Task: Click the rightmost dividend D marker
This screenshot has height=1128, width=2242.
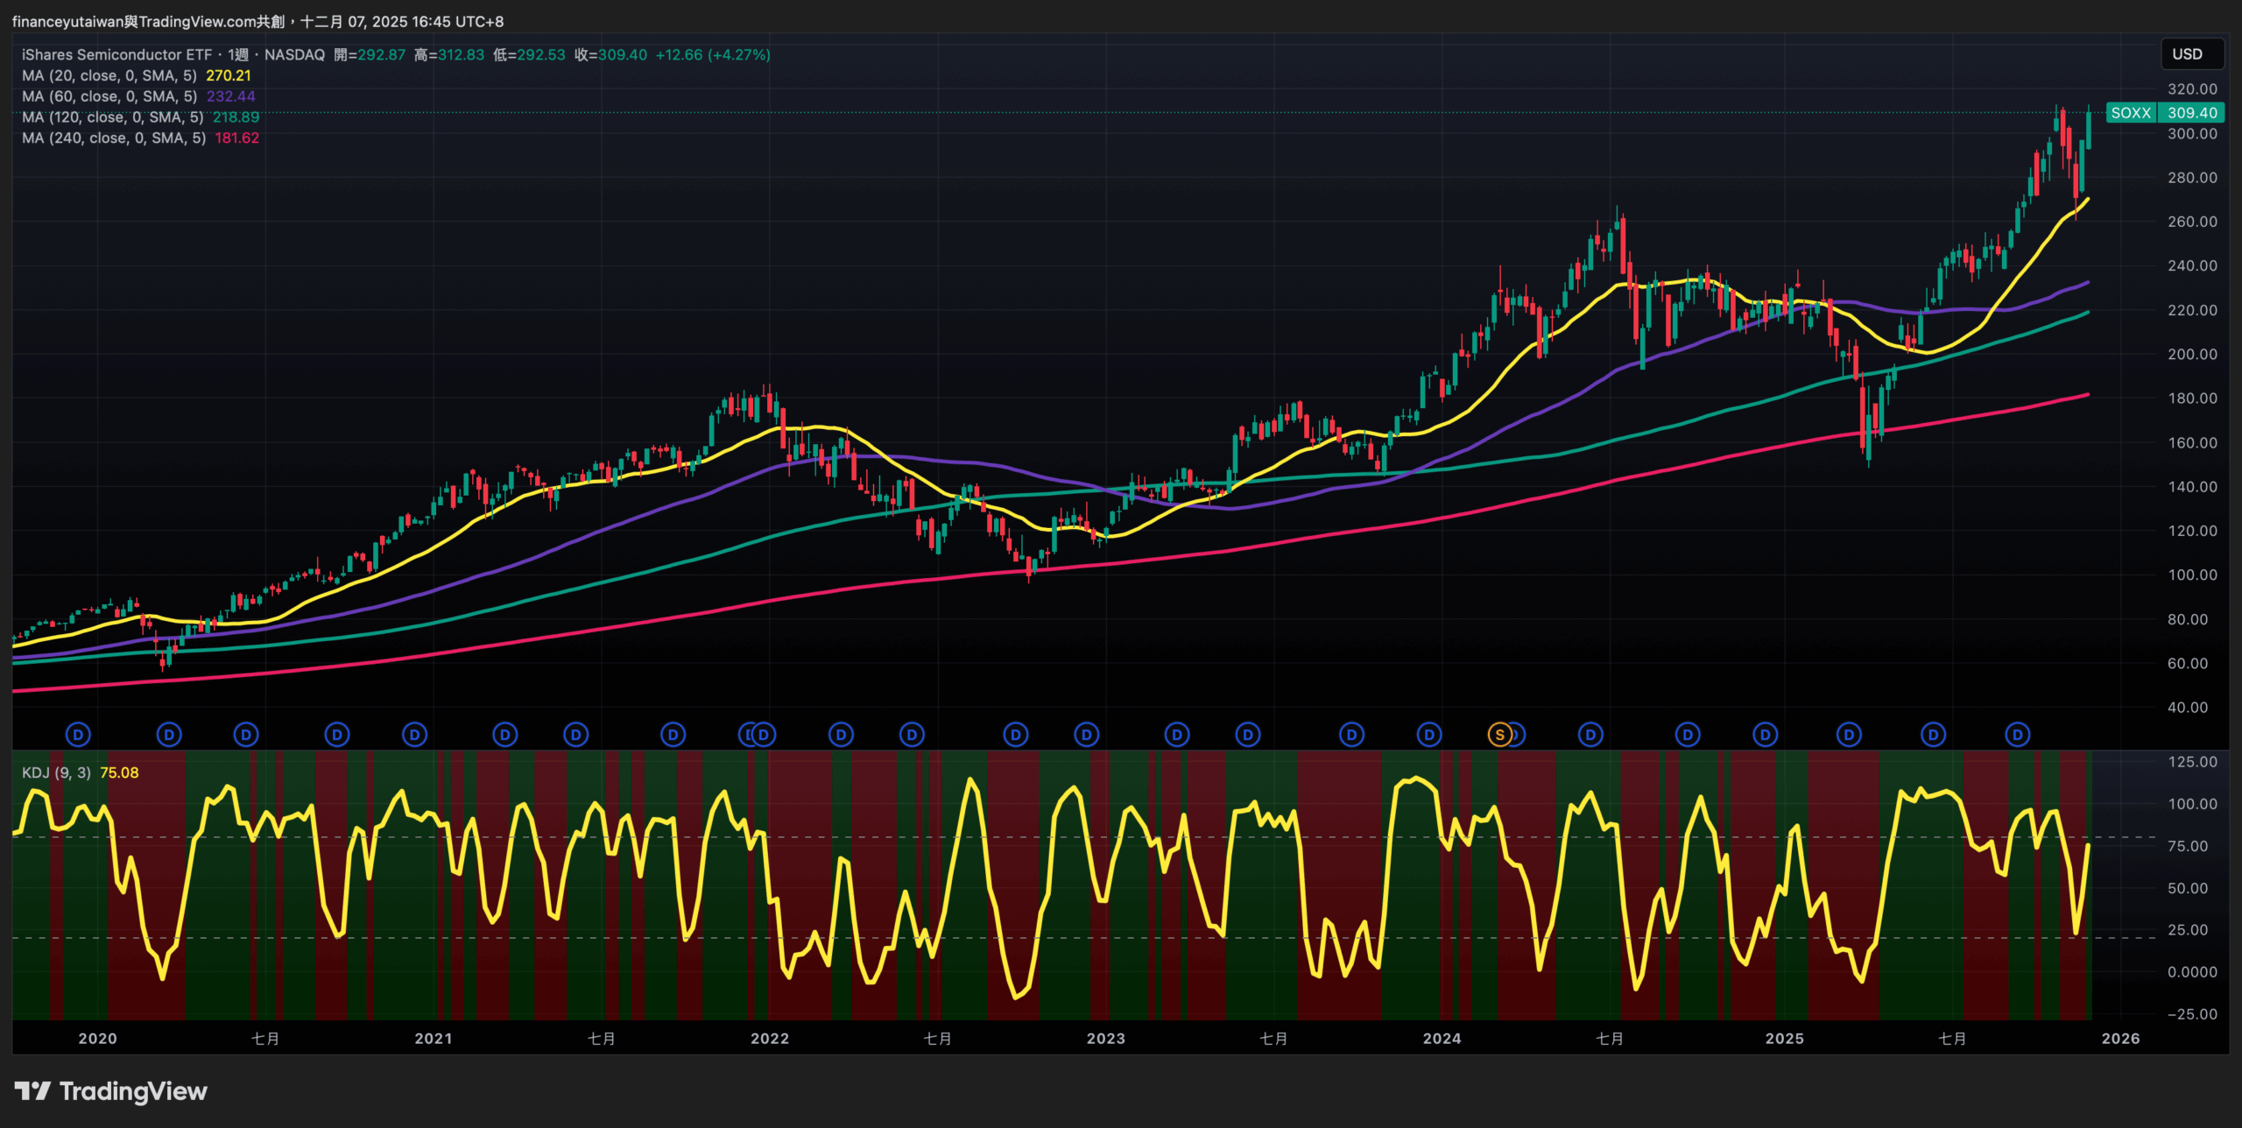Action: tap(2017, 735)
